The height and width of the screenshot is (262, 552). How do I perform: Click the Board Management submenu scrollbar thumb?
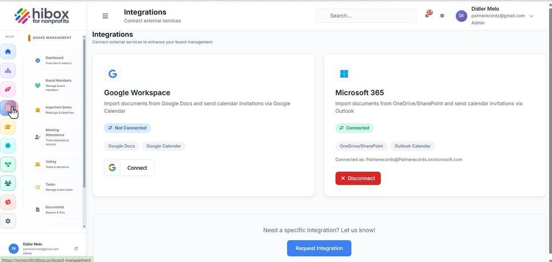[84, 113]
